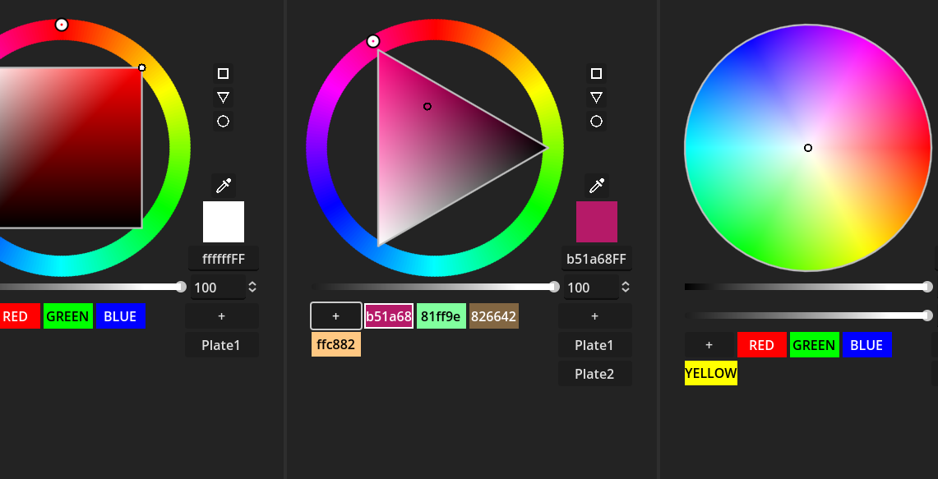Pick RED swatch in right panel

(x=762, y=345)
